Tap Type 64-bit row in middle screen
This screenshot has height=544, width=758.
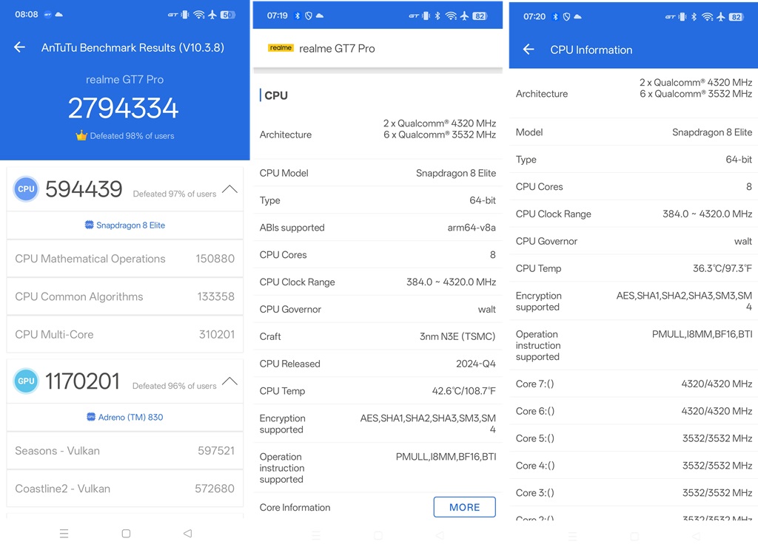pyautogui.click(x=378, y=200)
